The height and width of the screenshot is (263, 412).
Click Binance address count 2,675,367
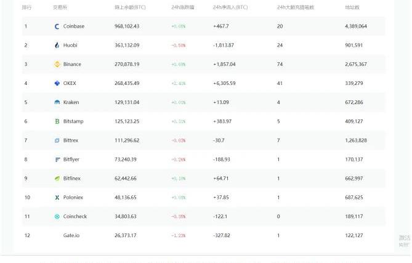(x=356, y=64)
